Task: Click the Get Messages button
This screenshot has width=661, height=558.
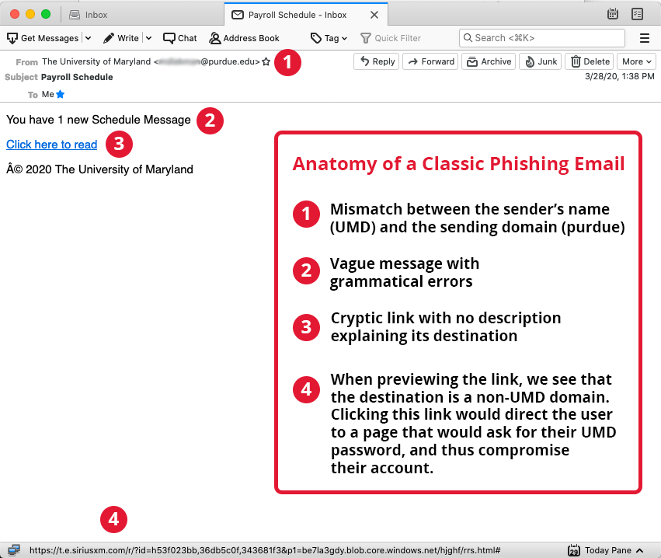Action: coord(43,38)
